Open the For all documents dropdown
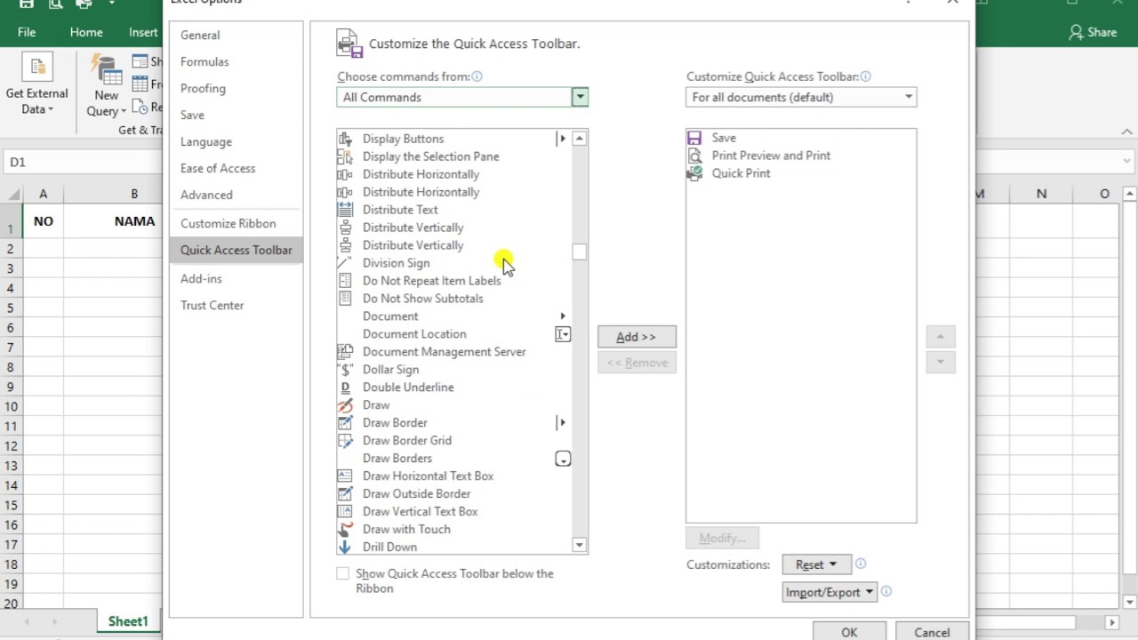 click(x=801, y=97)
